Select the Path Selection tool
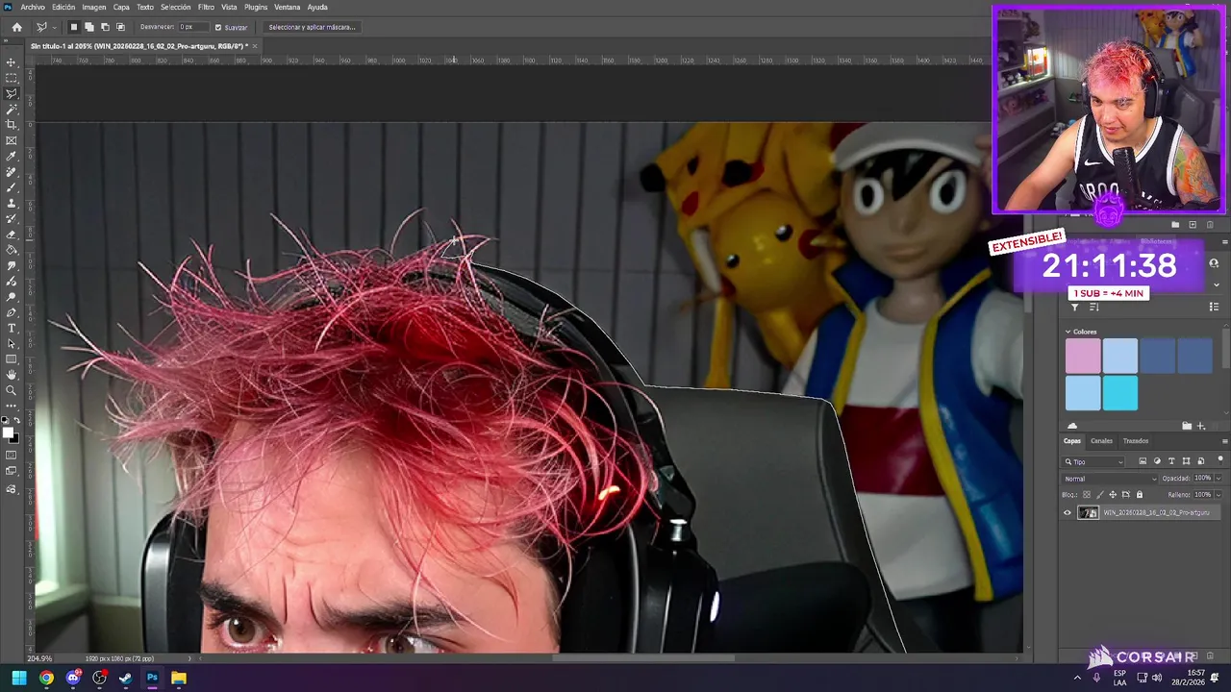 pos(12,344)
